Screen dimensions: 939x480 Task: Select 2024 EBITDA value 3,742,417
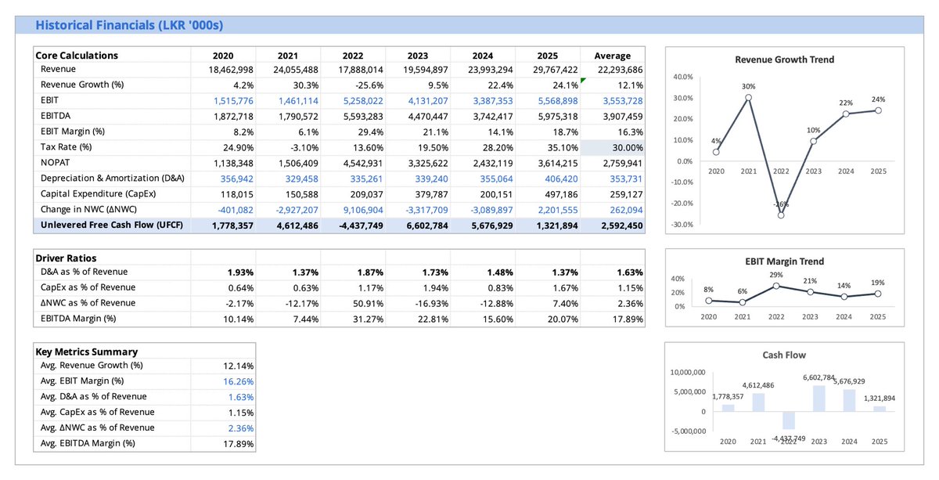[493, 117]
